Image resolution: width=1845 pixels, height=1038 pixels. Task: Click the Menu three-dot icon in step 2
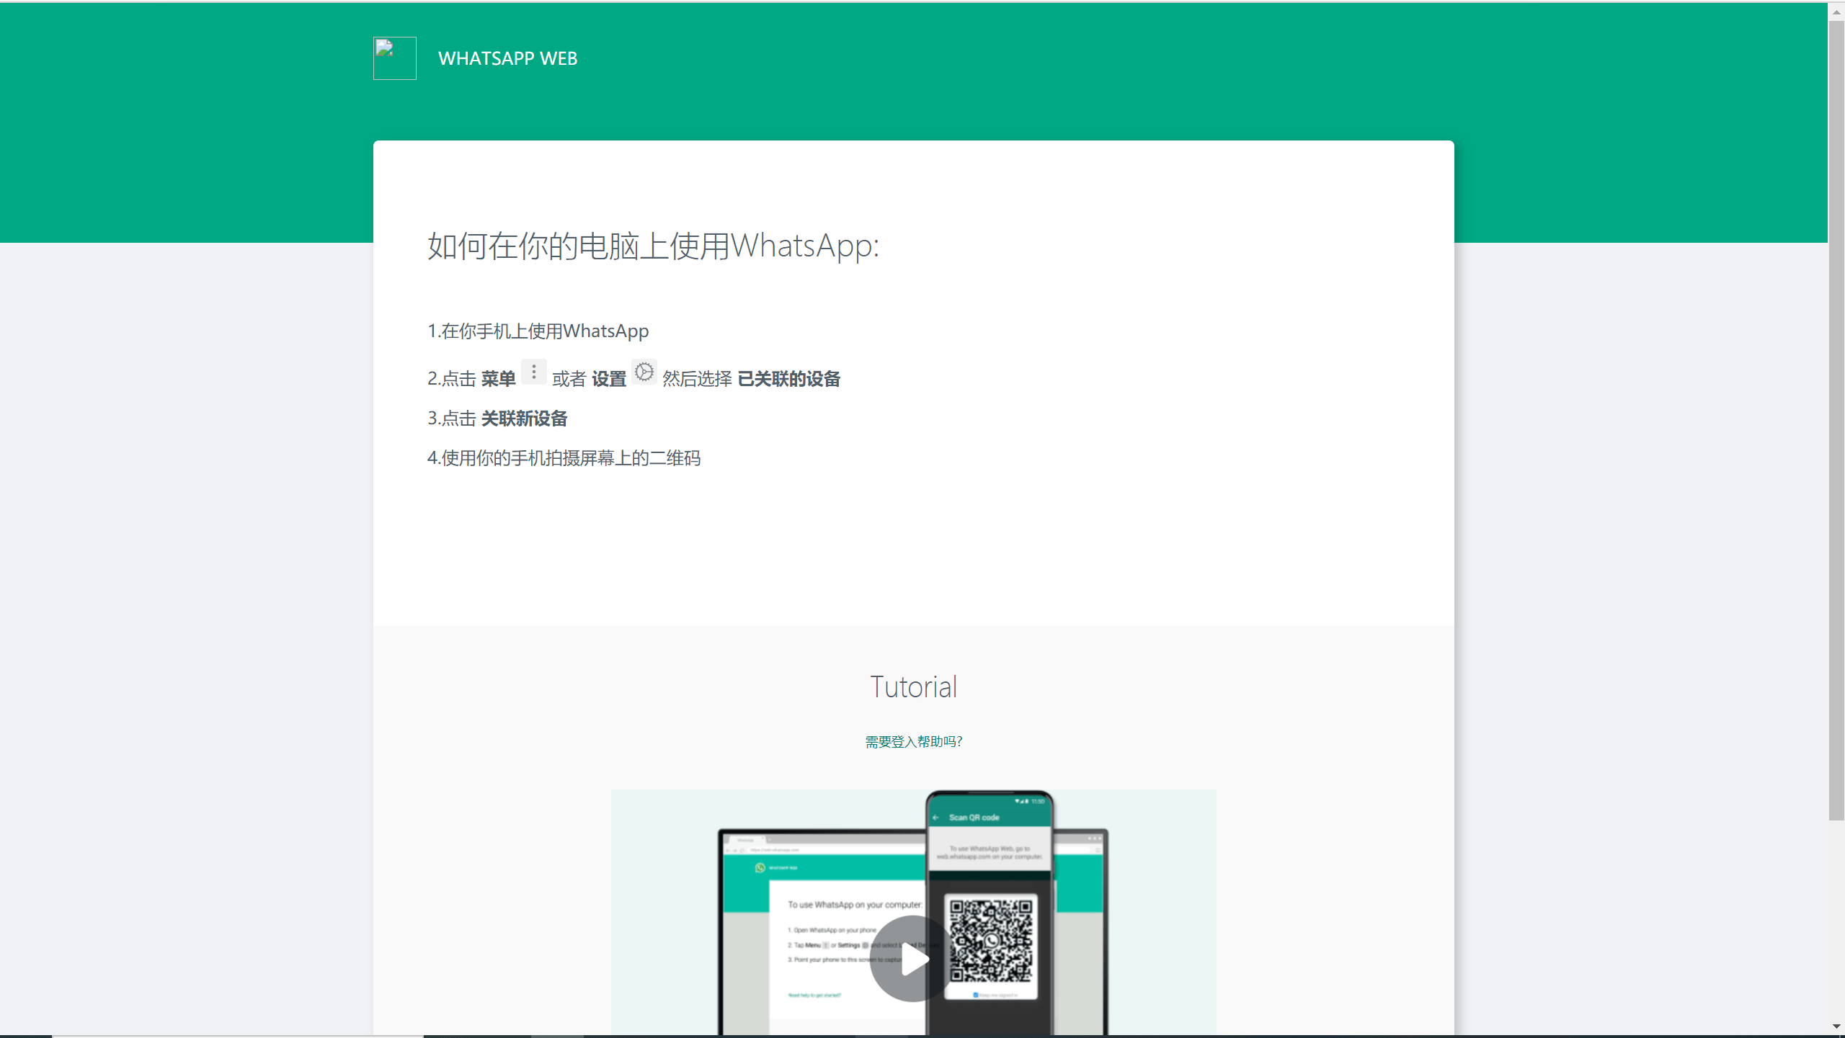pos(533,372)
